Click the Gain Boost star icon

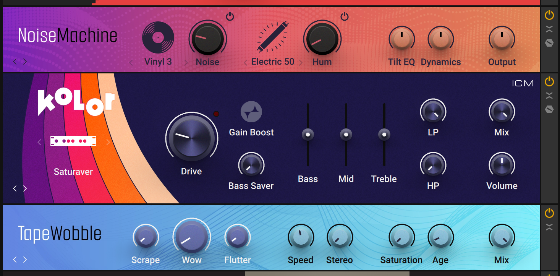[251, 112]
